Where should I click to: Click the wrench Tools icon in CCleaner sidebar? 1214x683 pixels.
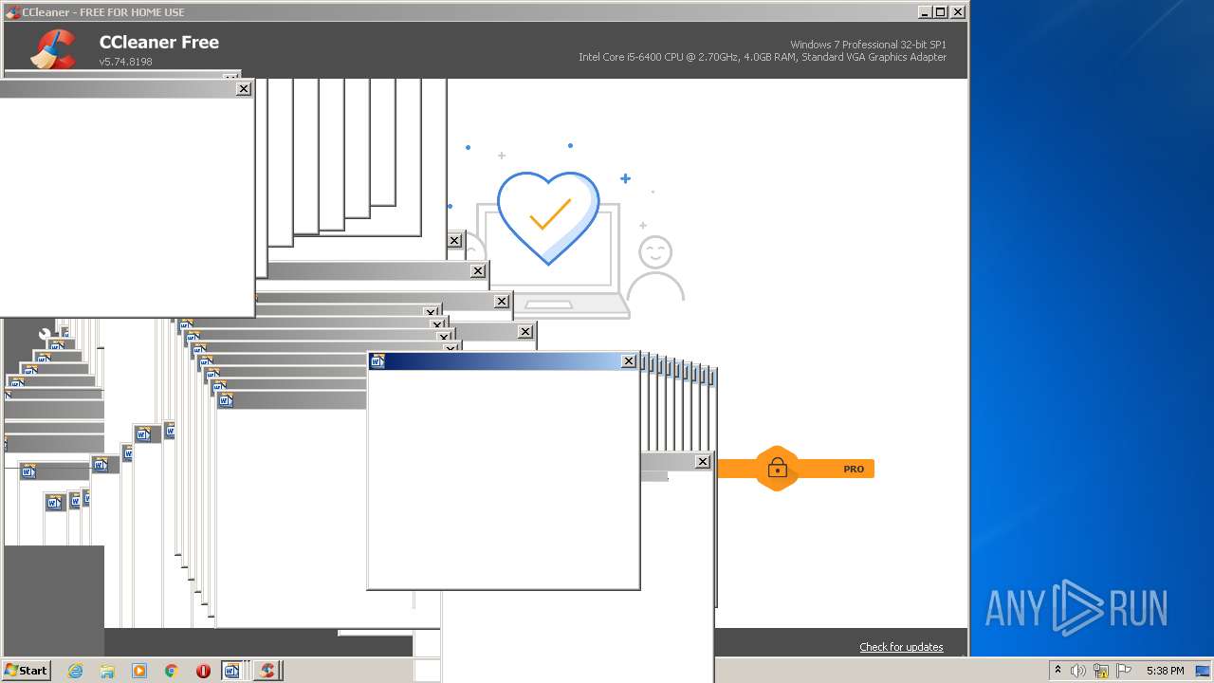click(46, 335)
